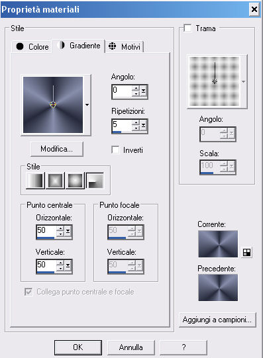This screenshot has height=358, width=263.
Task: Select the radial gradient style icon
Action: point(95,181)
